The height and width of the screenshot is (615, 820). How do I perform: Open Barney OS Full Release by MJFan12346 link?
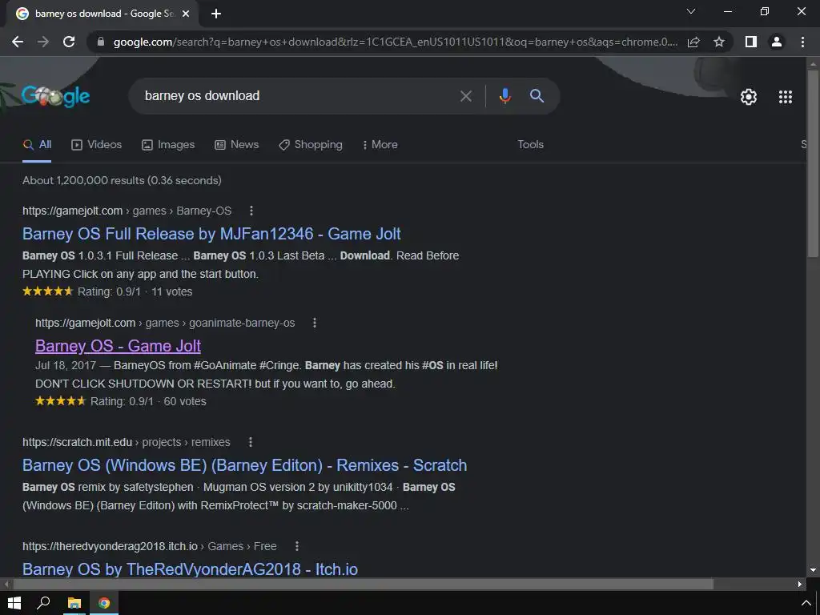coord(211,234)
